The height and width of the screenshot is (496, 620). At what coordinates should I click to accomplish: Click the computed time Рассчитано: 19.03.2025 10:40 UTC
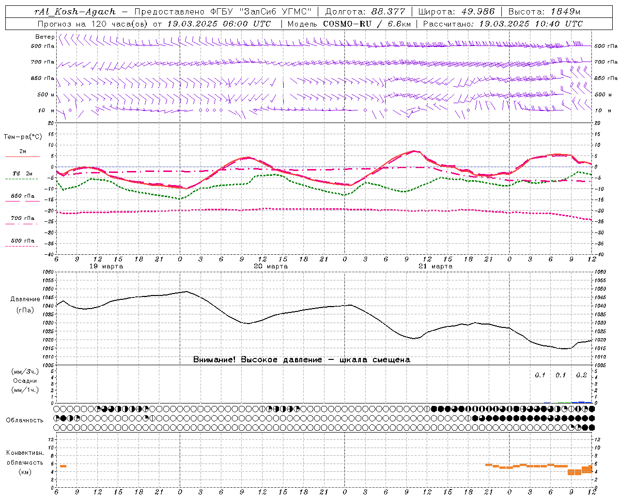coord(503,24)
